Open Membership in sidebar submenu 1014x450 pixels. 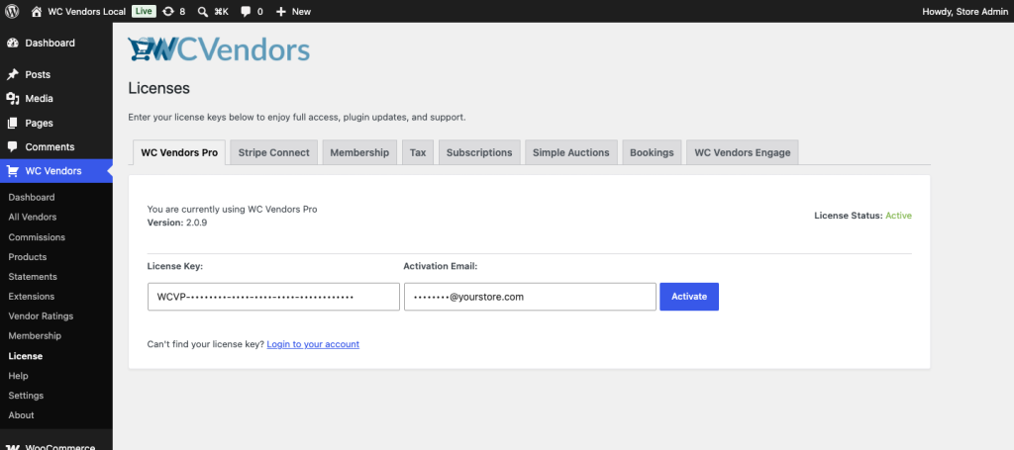(35, 335)
